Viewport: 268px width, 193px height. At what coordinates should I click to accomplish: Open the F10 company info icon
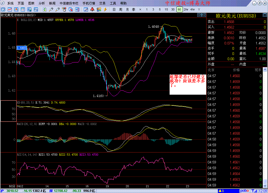pyautogui.click(x=36, y=10)
